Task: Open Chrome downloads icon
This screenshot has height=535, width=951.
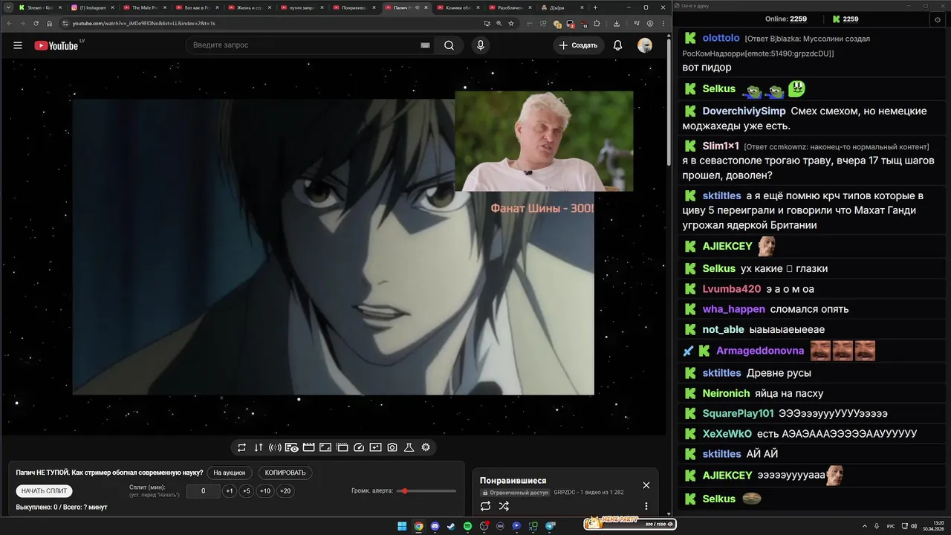Action: 617,23
